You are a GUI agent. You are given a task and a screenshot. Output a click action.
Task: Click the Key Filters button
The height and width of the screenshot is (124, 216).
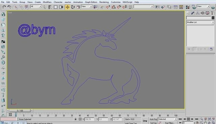click(169, 123)
